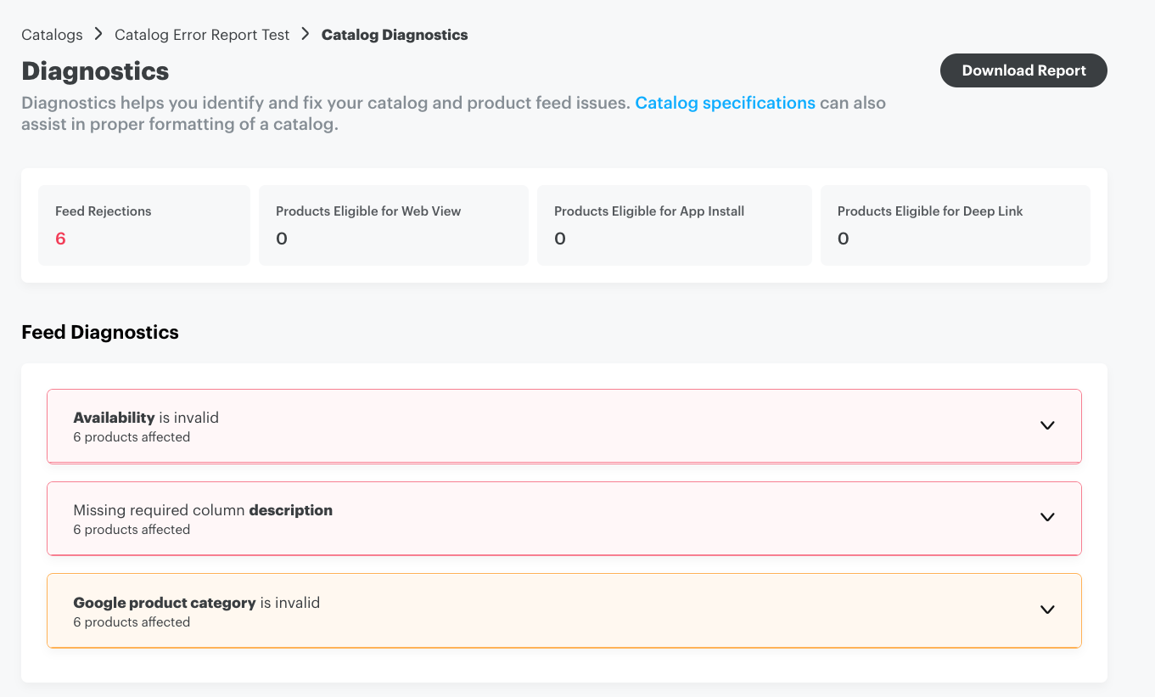Click the Feed Diagnostics heading
Viewport: 1155px width, 697px height.
click(x=100, y=332)
